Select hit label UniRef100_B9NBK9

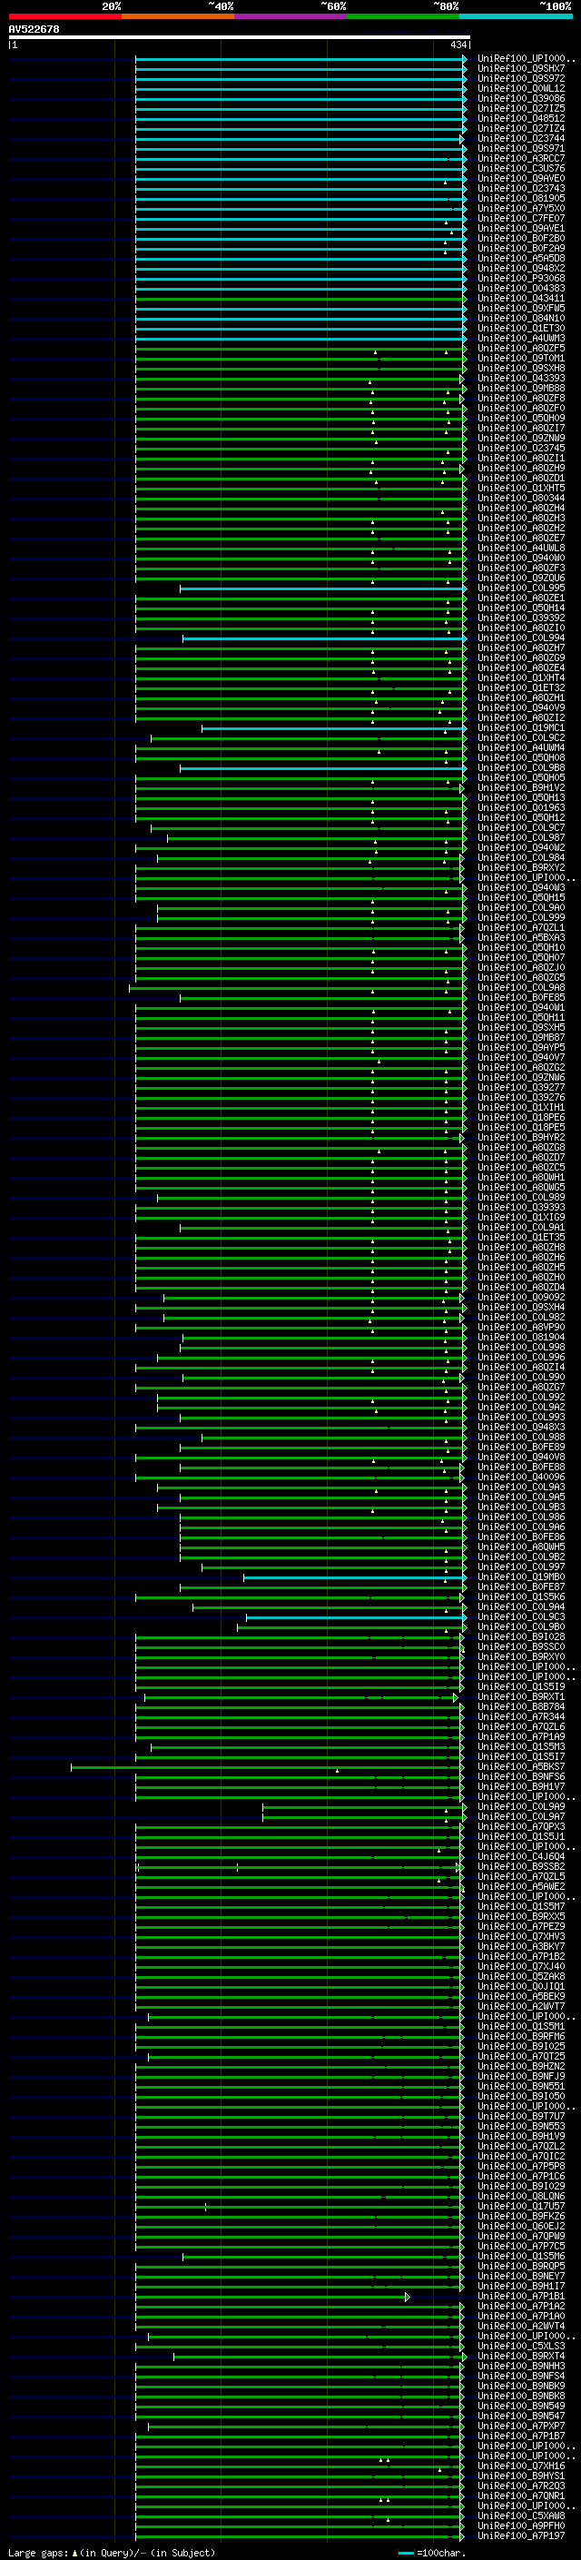521,2386
